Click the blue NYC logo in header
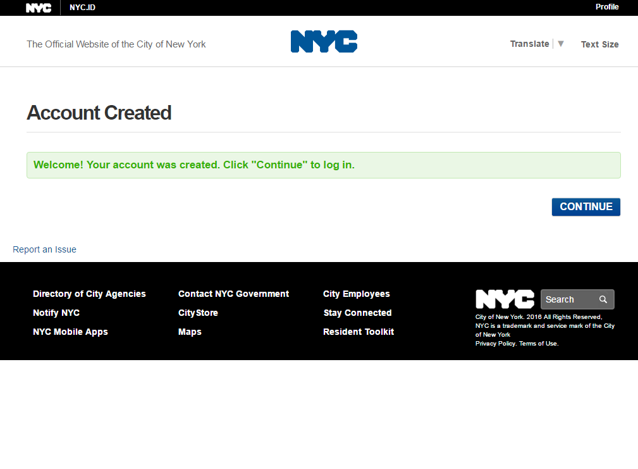Viewport: 638px width, 469px height. 324,42
